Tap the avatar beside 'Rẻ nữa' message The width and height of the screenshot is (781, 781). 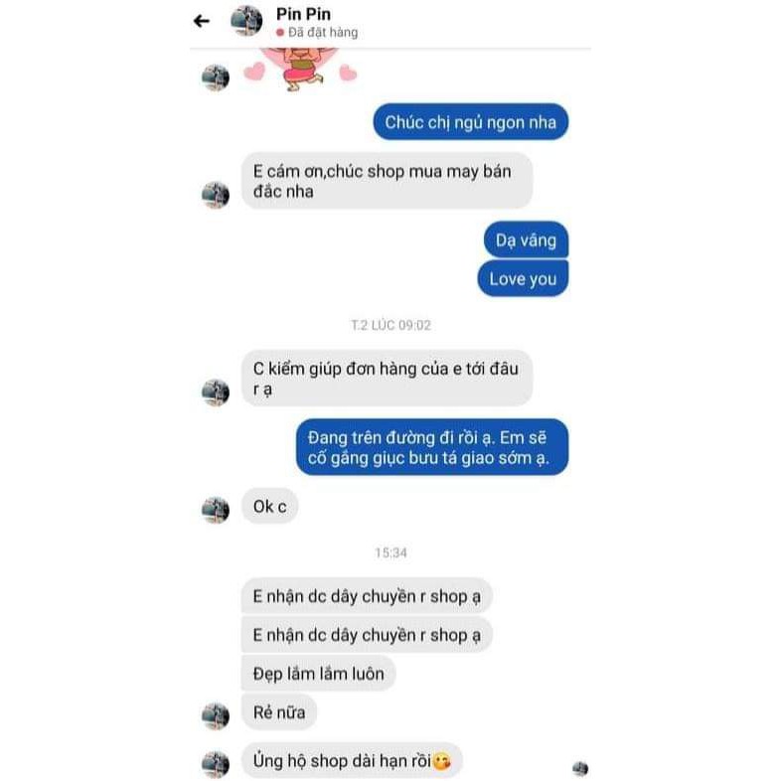click(x=216, y=715)
